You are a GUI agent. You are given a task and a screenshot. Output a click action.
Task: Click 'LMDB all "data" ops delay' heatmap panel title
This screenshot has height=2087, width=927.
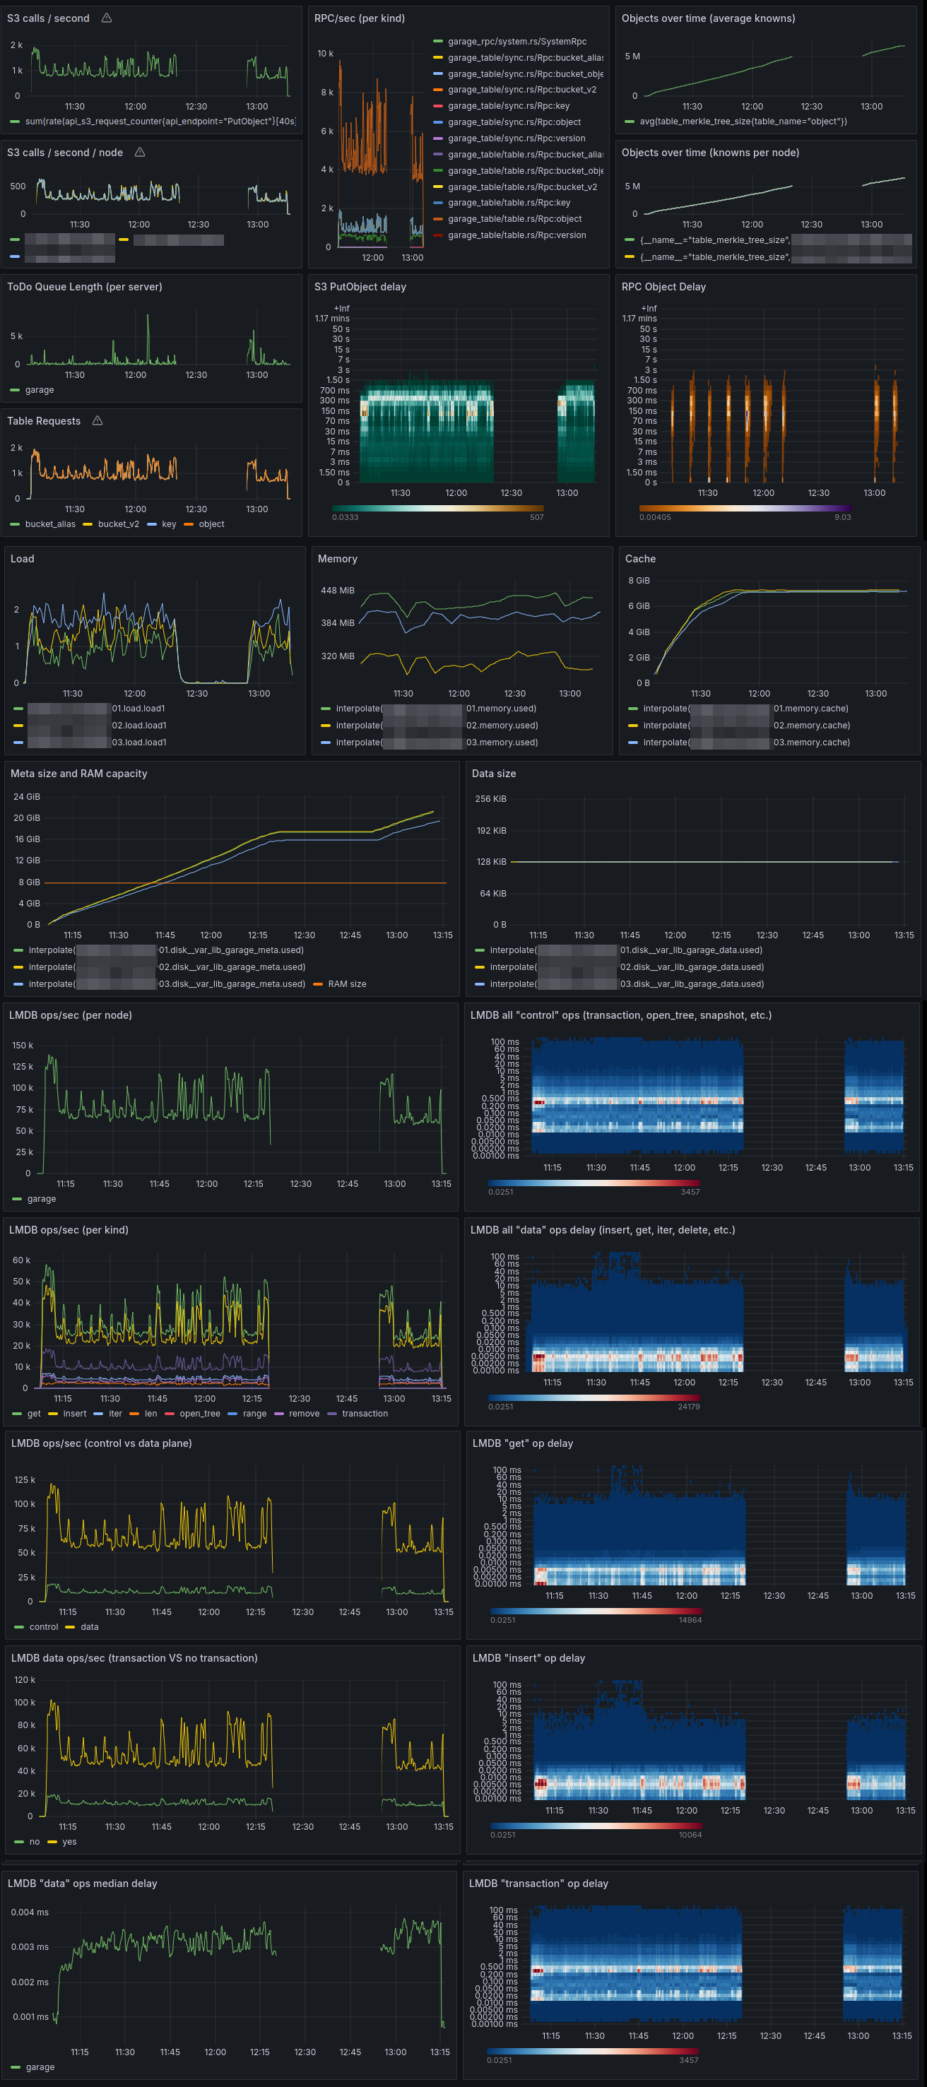(x=603, y=1230)
